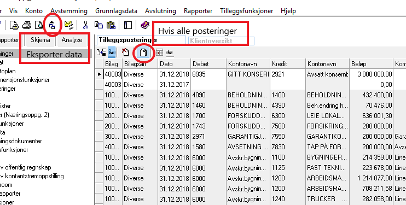The image size is (406, 205).
Task: Click the kredit account 7550 cell
Action: pos(288,137)
